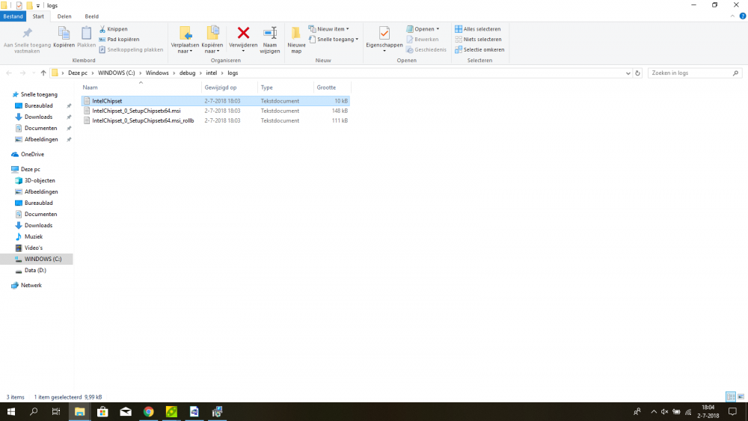Open the address bar history dropdown
Viewport: 748px width, 421px height.
coord(628,73)
